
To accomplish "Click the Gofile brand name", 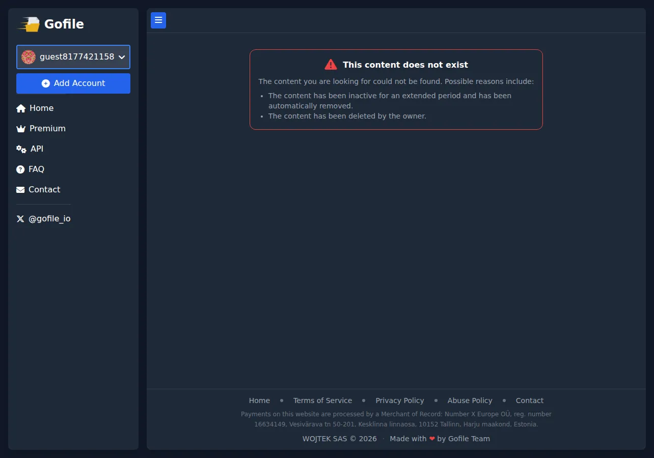I will click(64, 24).
